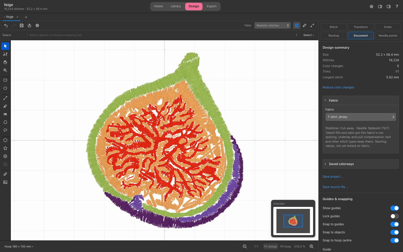Image resolution: width=403 pixels, height=252 pixels.
Task: Open the Needle points panel tab
Action: click(x=388, y=36)
